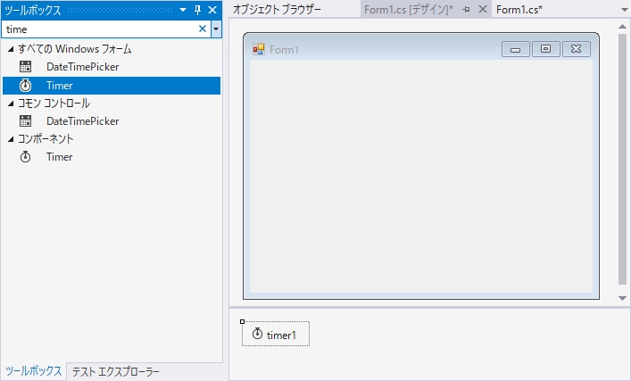Switch to the オブジェクト ブラウザー tab
Image resolution: width=631 pixels, height=381 pixels.
[277, 9]
